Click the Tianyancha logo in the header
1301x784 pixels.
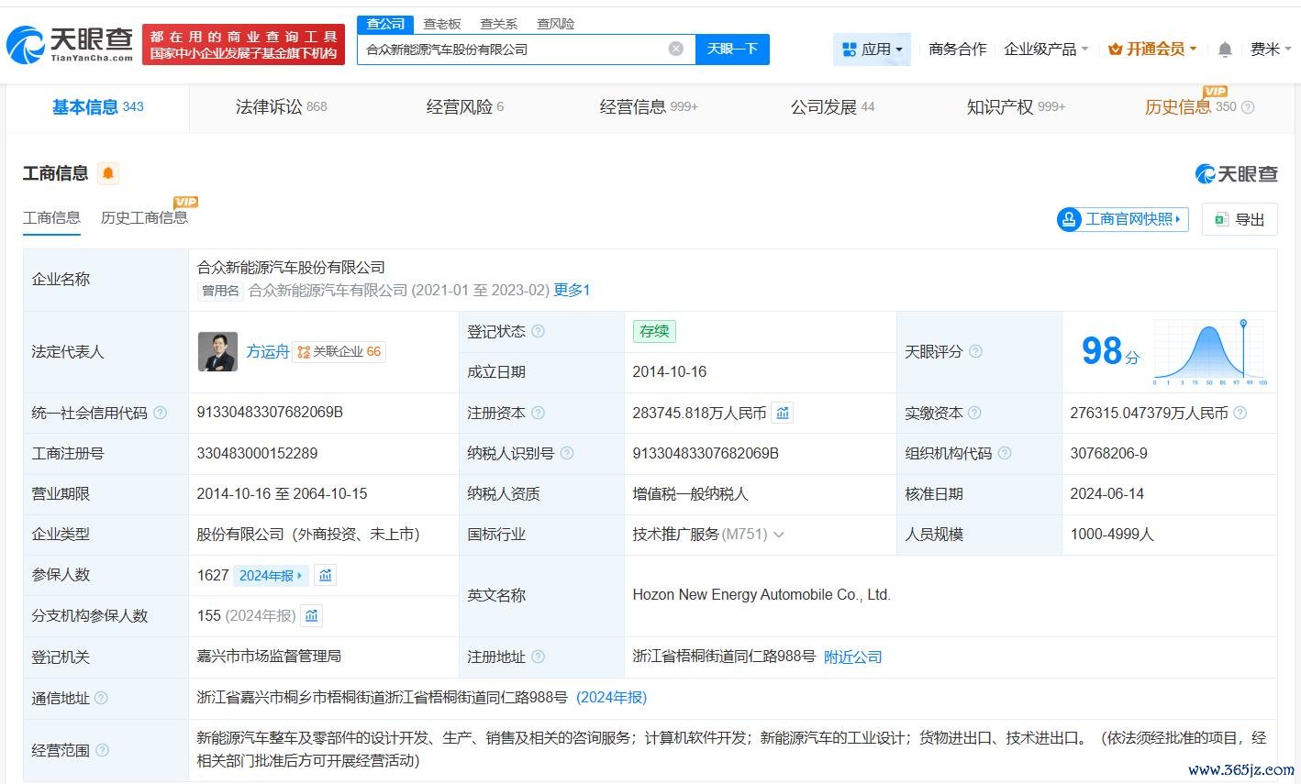click(72, 44)
